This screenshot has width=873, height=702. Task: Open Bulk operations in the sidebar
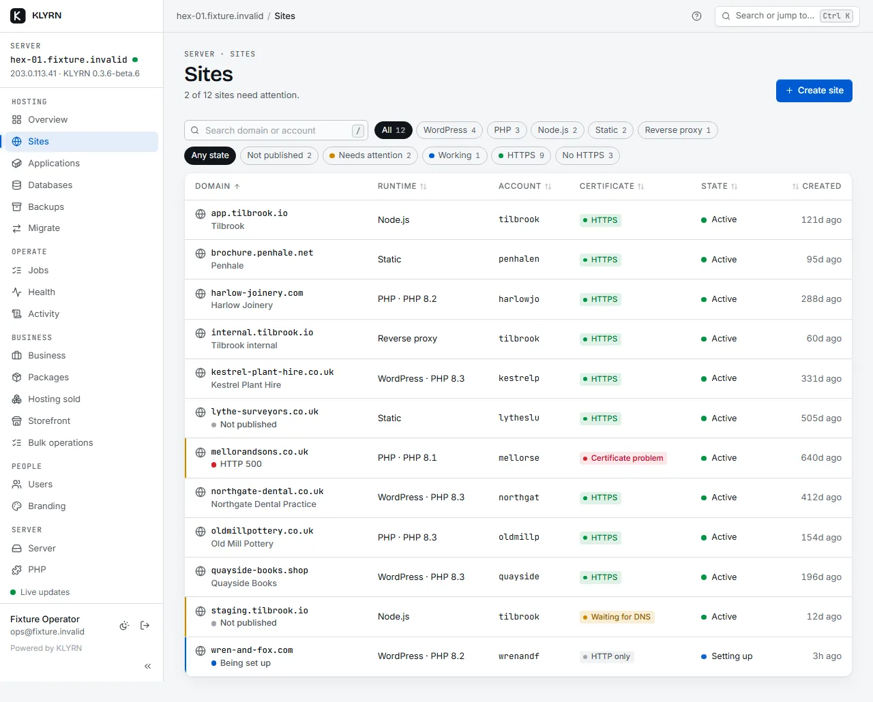pyautogui.click(x=82, y=443)
